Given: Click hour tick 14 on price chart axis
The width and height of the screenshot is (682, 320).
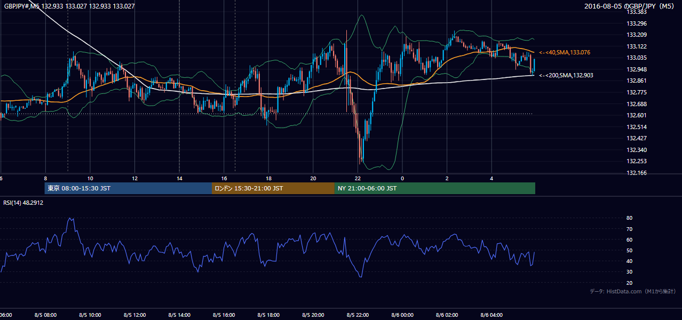Looking at the screenshot, I should pos(179,178).
